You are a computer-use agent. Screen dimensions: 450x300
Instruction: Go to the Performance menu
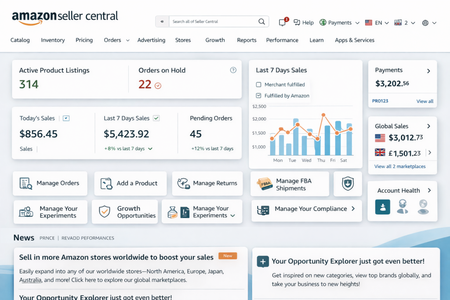point(282,40)
